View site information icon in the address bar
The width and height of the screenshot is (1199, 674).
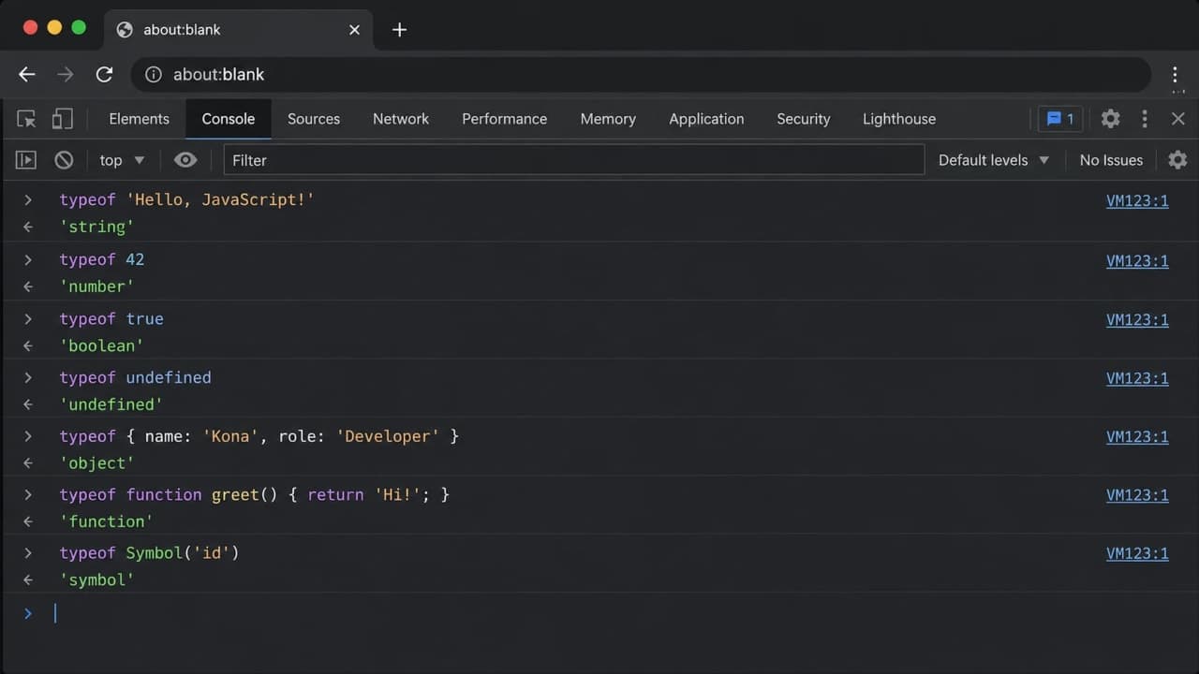click(x=153, y=74)
